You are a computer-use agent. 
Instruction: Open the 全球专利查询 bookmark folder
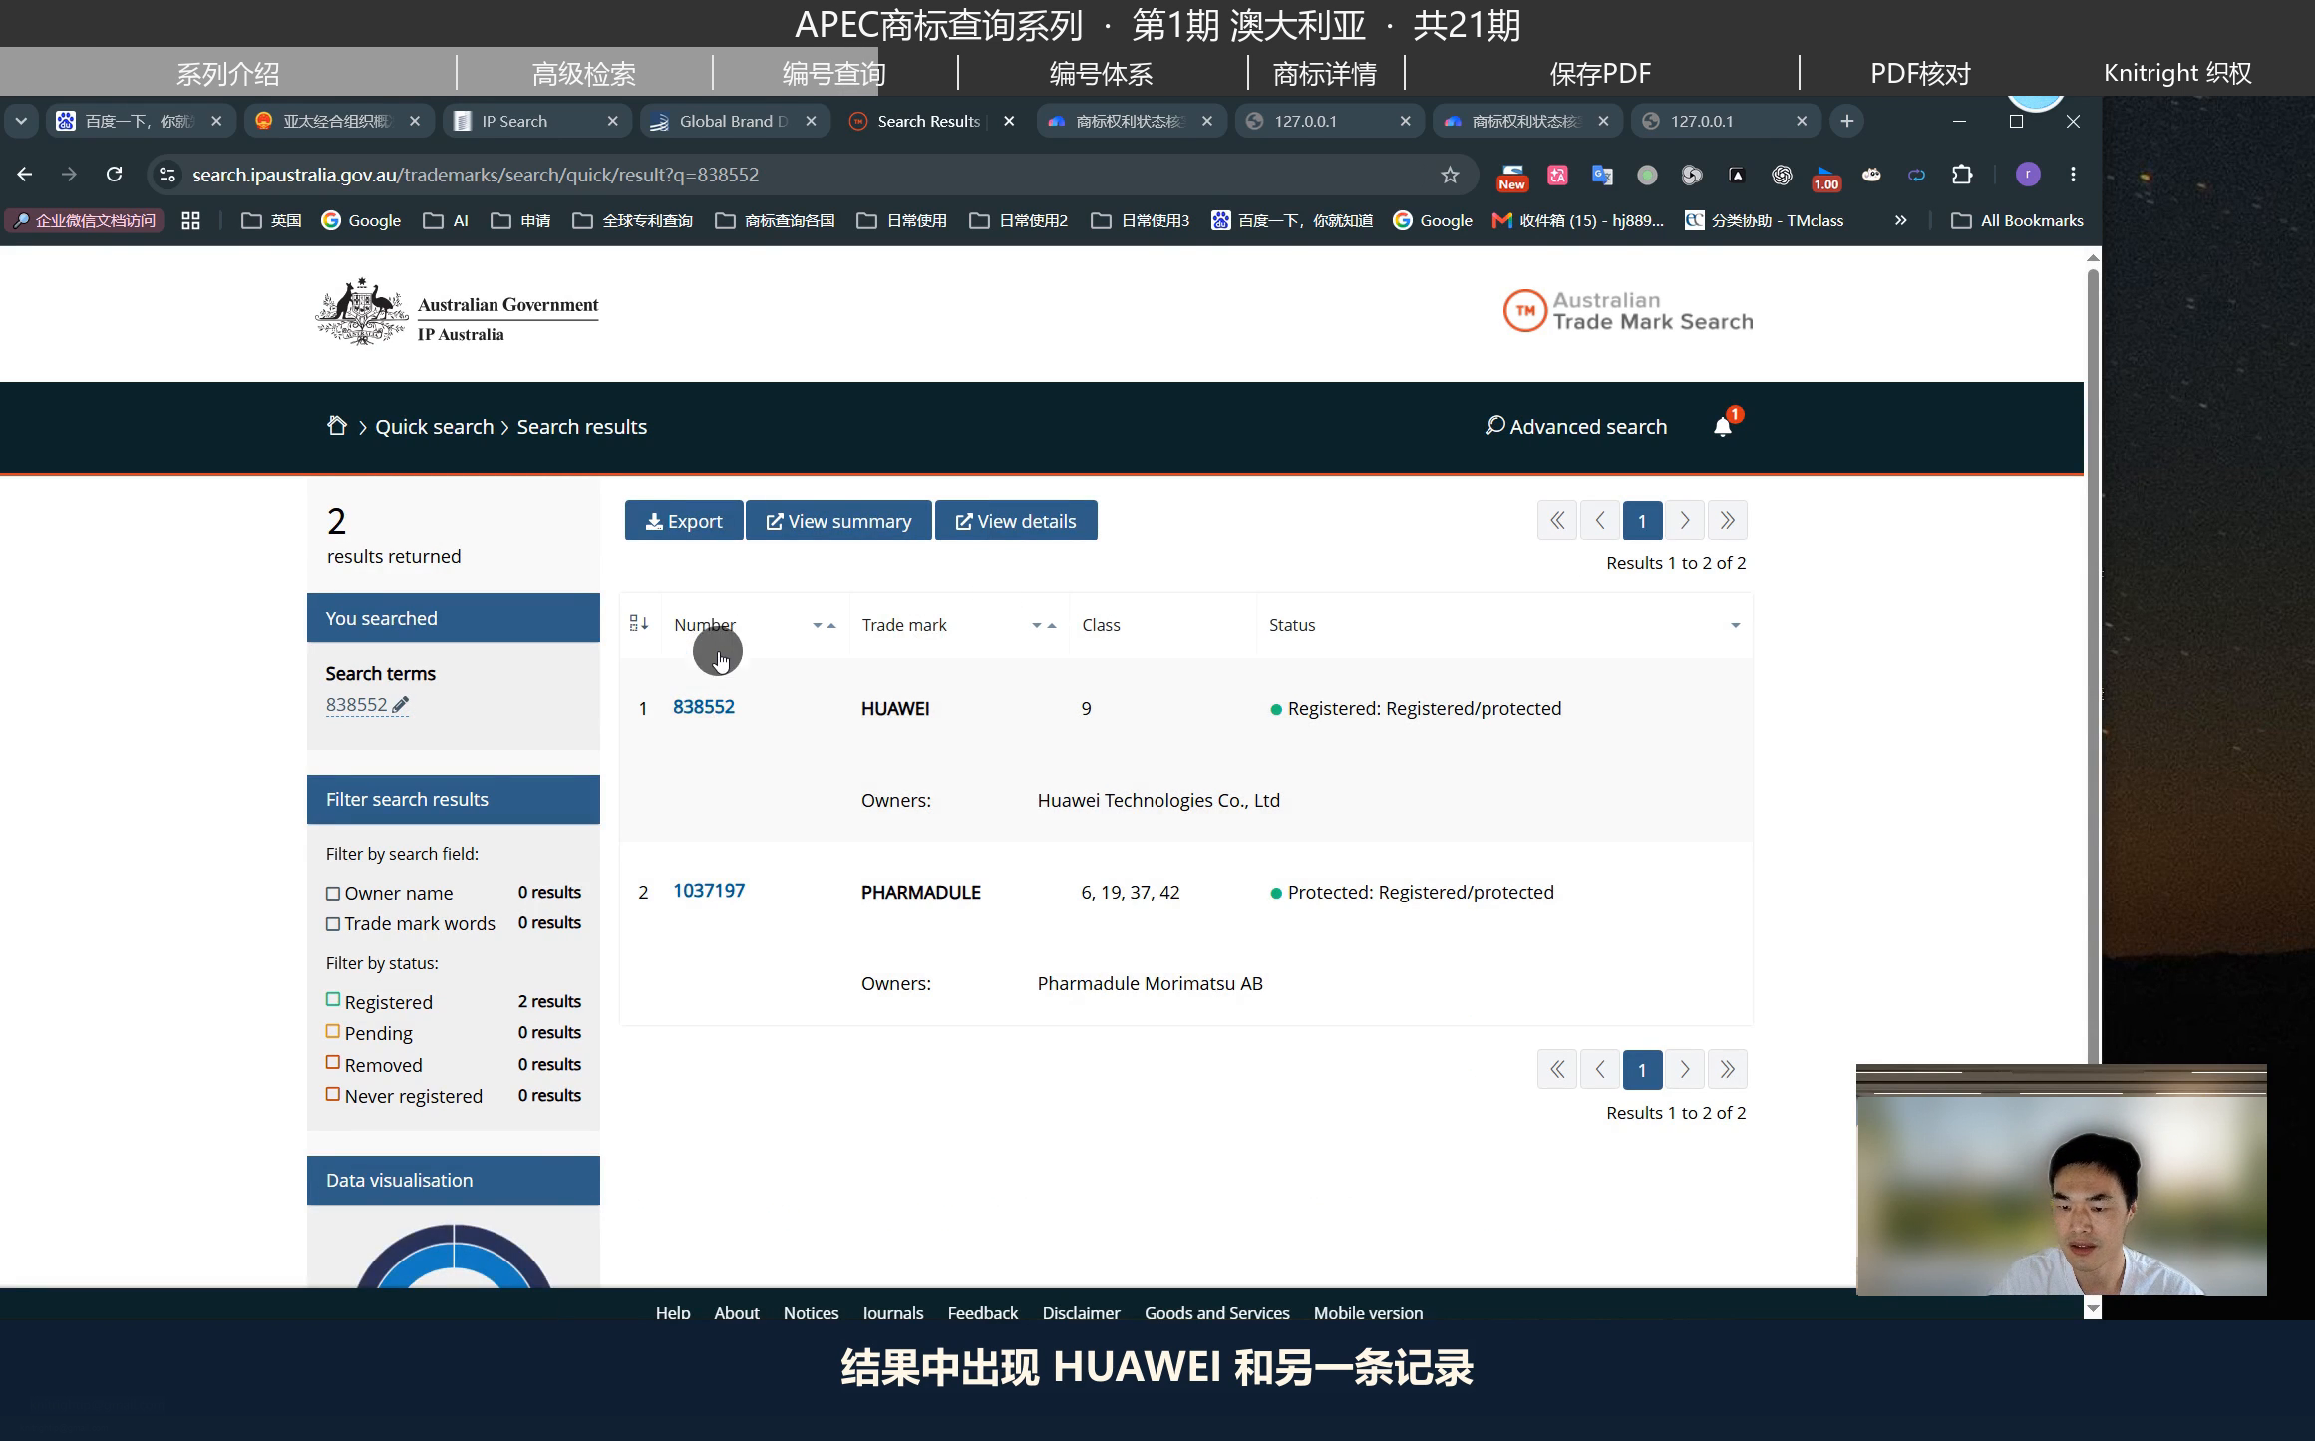[x=633, y=220]
